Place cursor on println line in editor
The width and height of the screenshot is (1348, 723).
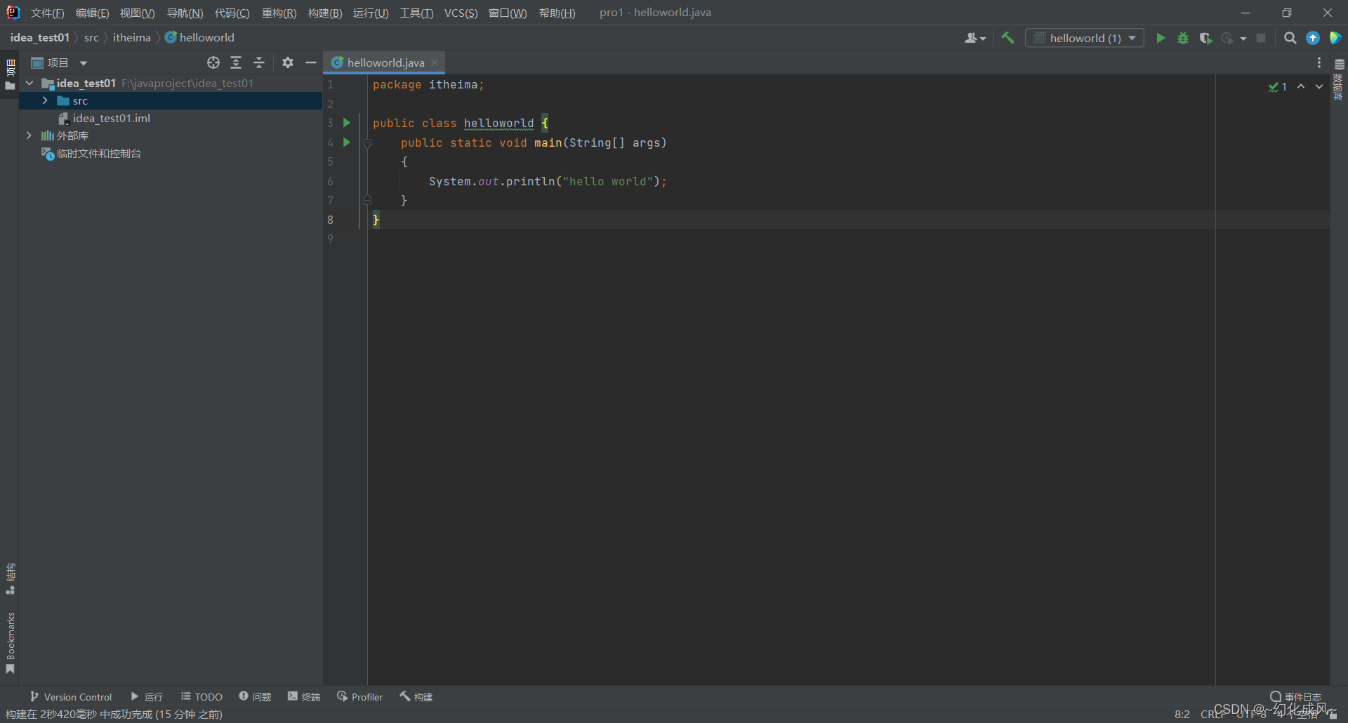click(548, 181)
